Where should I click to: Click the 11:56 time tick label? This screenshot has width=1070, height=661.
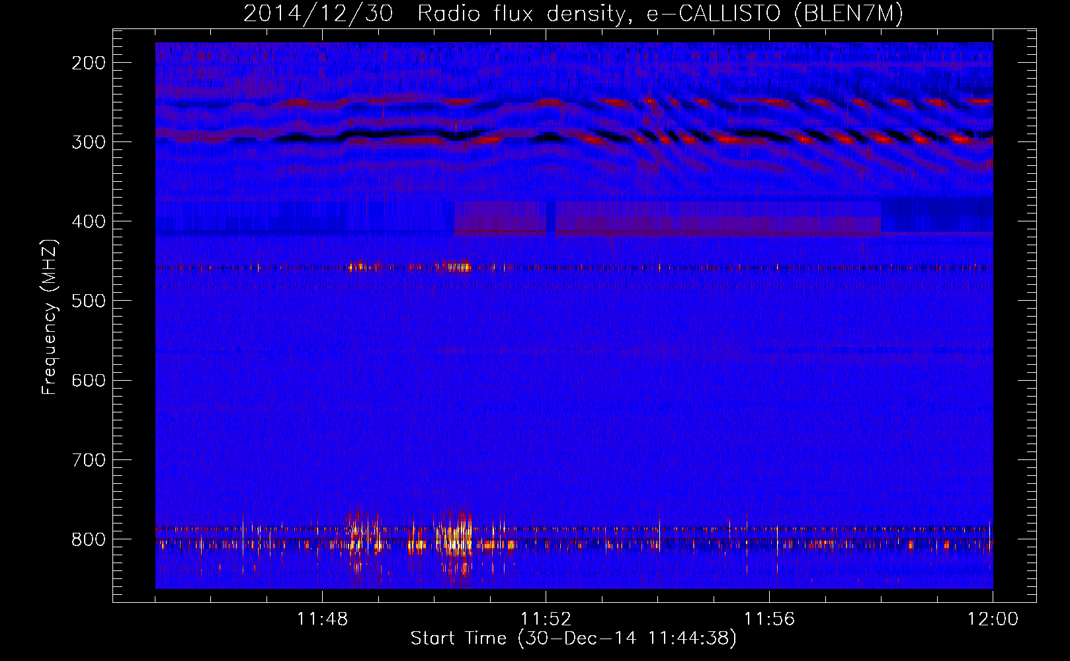[769, 619]
